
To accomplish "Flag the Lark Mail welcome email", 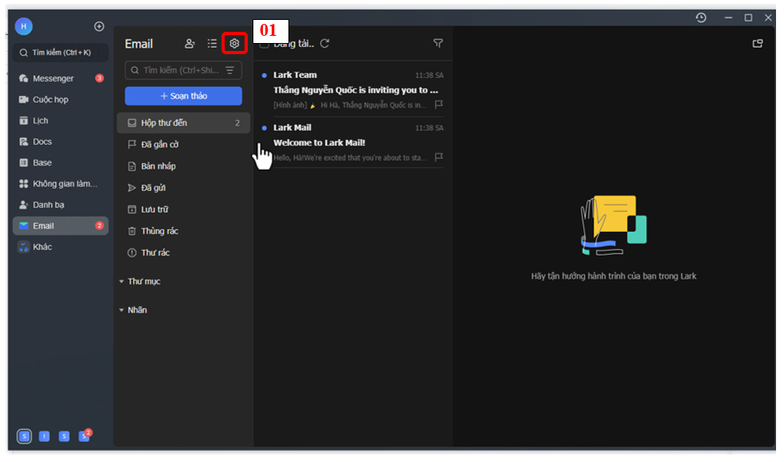I will click(438, 157).
